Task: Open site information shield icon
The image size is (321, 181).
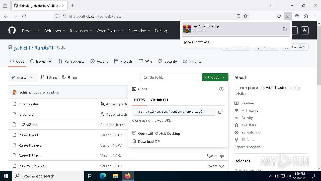Action: click(57, 16)
